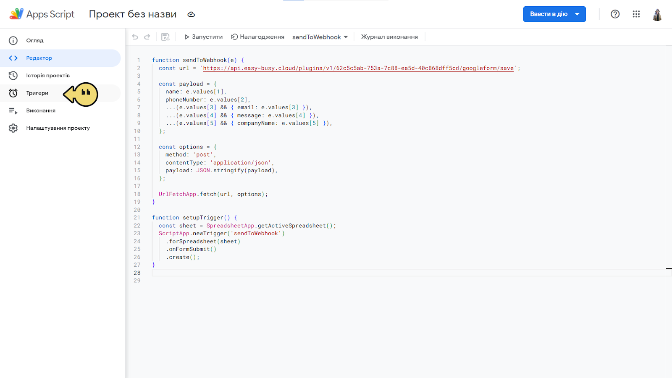Click the cloud save status icon

pos(191,14)
